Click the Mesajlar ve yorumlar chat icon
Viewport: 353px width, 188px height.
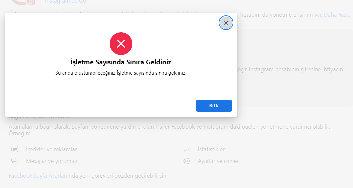[15, 161]
